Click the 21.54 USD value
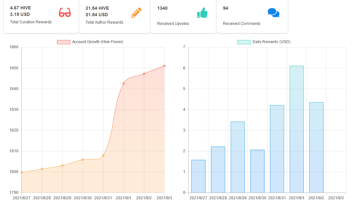The height and width of the screenshot is (210, 352). click(97, 15)
